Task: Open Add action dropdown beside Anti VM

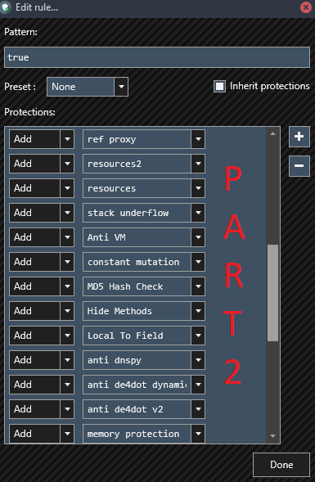Action: (x=42, y=237)
